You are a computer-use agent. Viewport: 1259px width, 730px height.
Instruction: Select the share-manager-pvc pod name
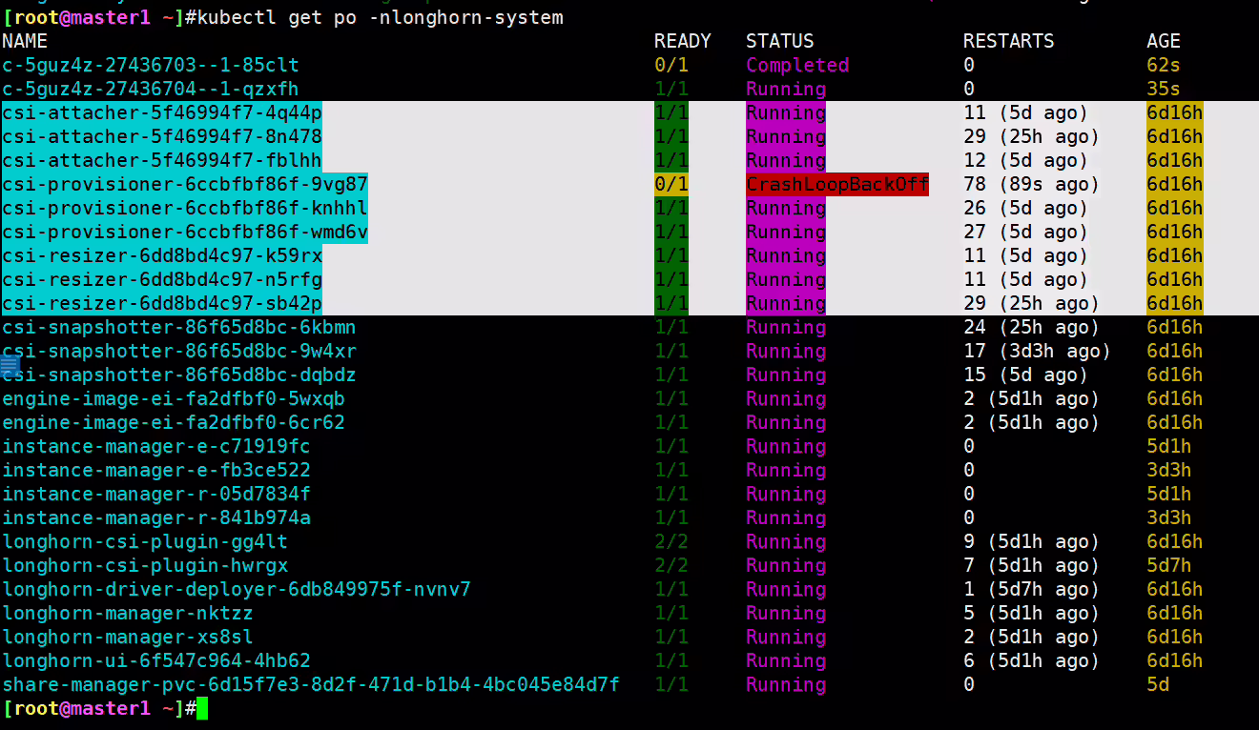pyautogui.click(x=311, y=684)
